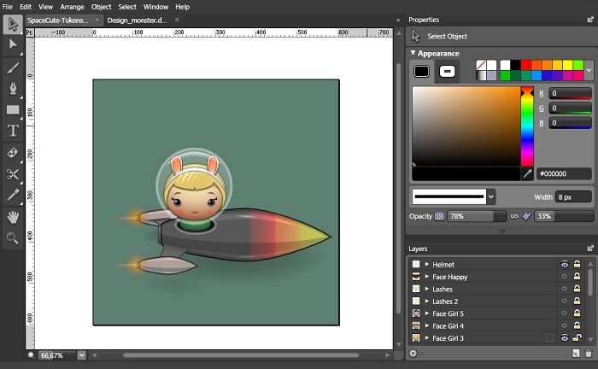Delete layer with trash icon
The image size is (598, 369).
click(x=589, y=354)
